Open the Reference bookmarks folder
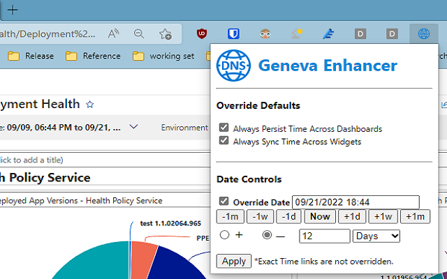447x279 pixels. click(93, 56)
